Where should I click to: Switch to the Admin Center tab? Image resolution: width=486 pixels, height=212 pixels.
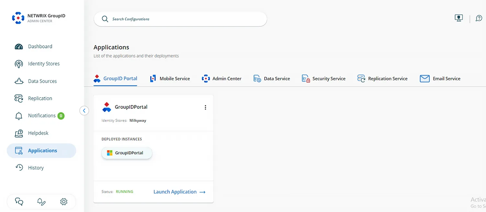tap(222, 79)
